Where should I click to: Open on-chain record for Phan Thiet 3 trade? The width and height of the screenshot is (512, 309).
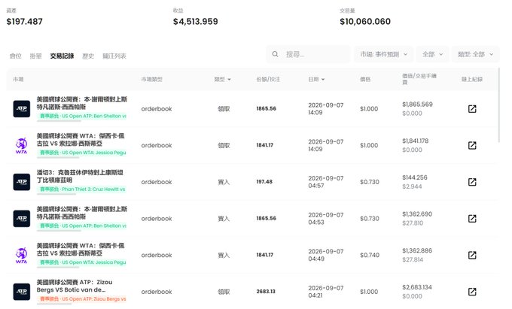click(x=472, y=182)
